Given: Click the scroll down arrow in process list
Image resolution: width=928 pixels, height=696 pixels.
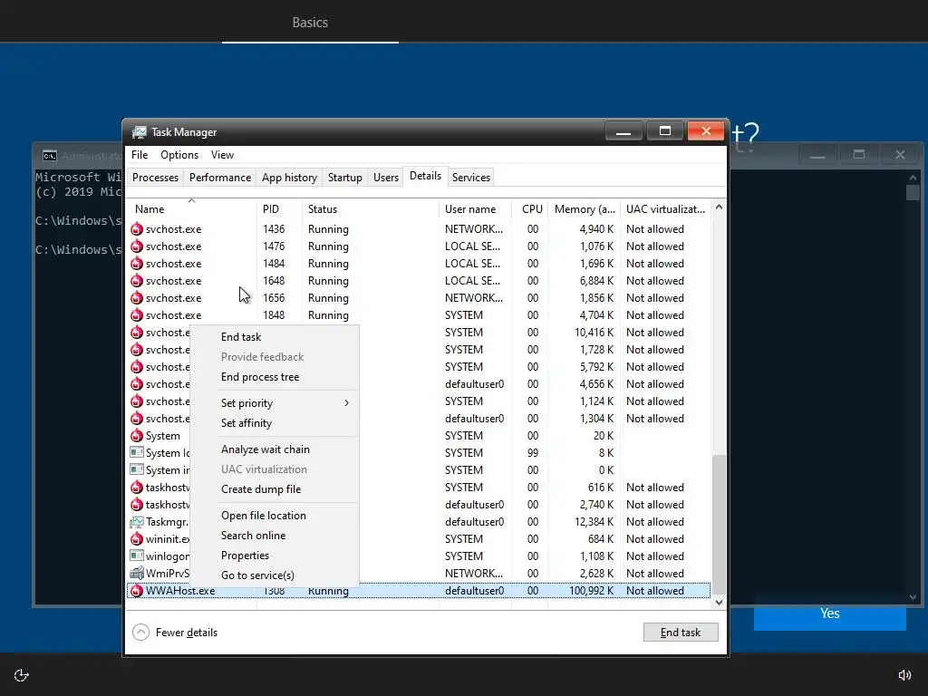Looking at the screenshot, I should pyautogui.click(x=719, y=603).
